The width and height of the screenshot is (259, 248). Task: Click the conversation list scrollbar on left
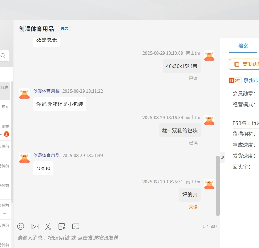12,142
